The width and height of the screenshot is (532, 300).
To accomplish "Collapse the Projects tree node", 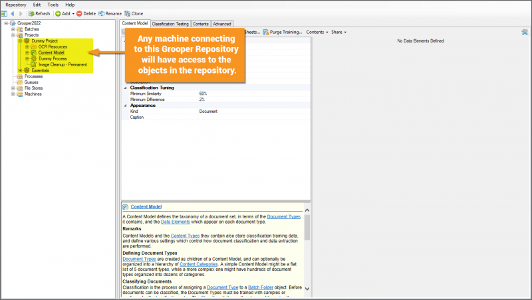I will (13, 35).
